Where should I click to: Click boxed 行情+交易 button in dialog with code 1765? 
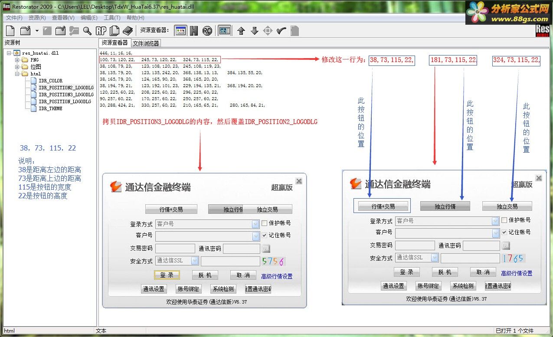tap(383, 206)
